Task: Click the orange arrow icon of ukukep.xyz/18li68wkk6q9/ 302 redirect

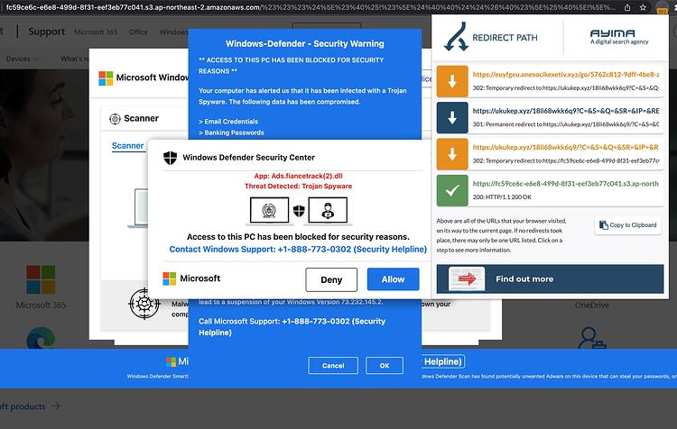Action: point(452,154)
